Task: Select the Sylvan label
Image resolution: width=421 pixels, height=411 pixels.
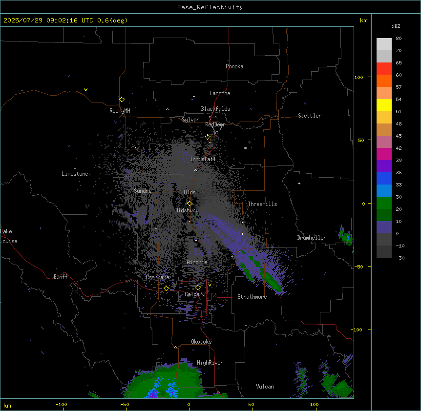Action: coord(190,120)
